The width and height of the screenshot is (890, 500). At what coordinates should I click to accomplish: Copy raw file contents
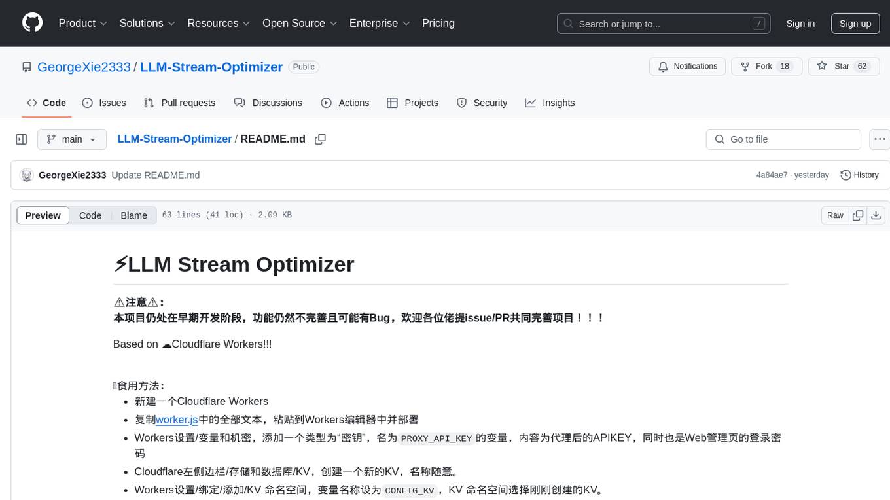[858, 215]
